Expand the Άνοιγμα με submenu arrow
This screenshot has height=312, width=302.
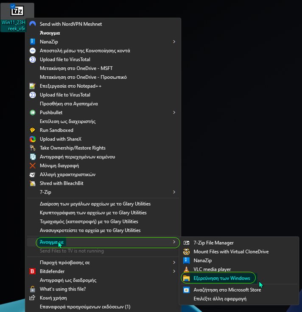pos(174,242)
